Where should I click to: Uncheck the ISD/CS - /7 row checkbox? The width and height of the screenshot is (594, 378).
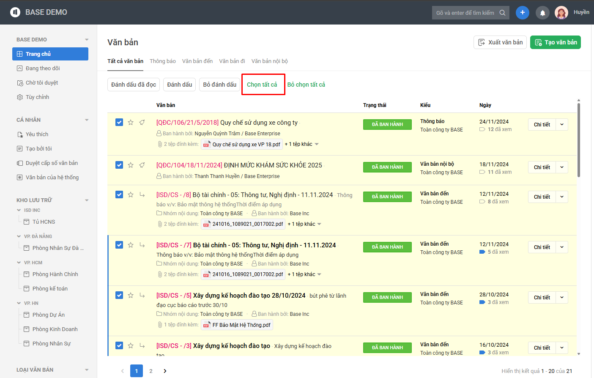(119, 245)
